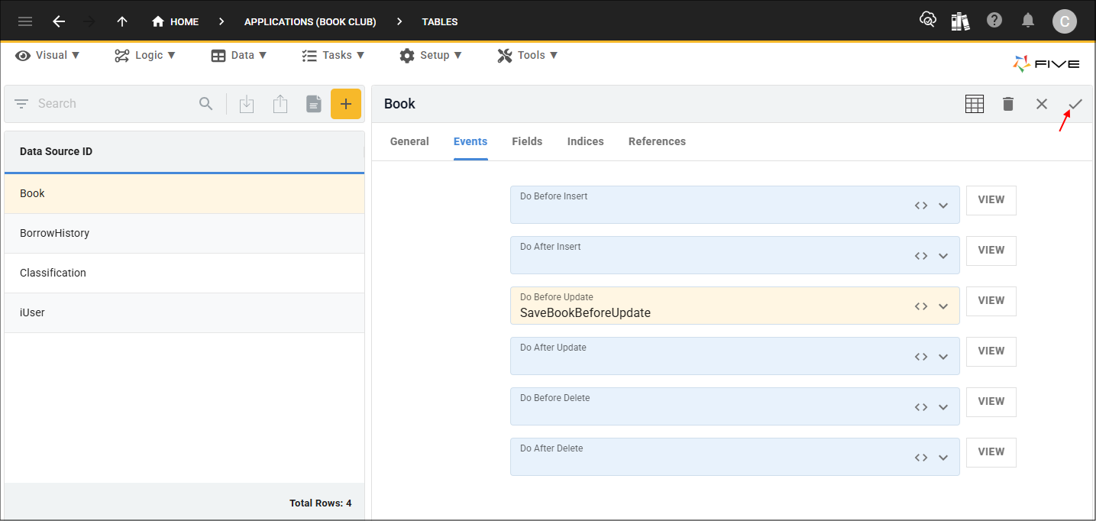Viewport: 1096px width, 521px height.
Task: Click the code icon in Do Before Insert
Action: click(x=921, y=205)
